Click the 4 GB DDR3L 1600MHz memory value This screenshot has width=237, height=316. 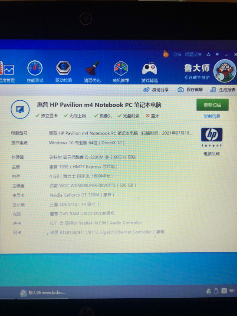(x=81, y=176)
